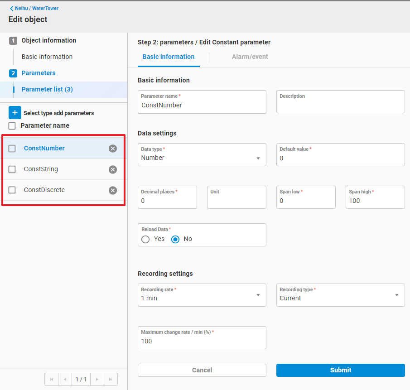Screen dimensions: 410x390
Task: Click the Description input field
Action: (340, 105)
